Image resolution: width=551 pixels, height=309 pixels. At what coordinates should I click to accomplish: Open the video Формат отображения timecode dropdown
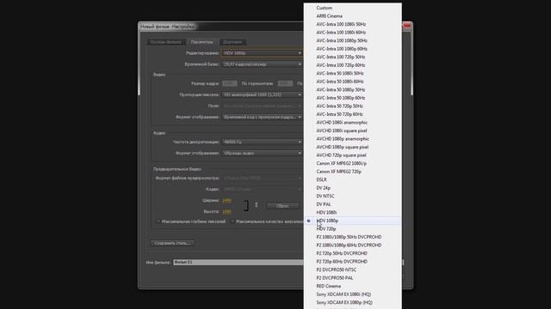pyautogui.click(x=262, y=117)
